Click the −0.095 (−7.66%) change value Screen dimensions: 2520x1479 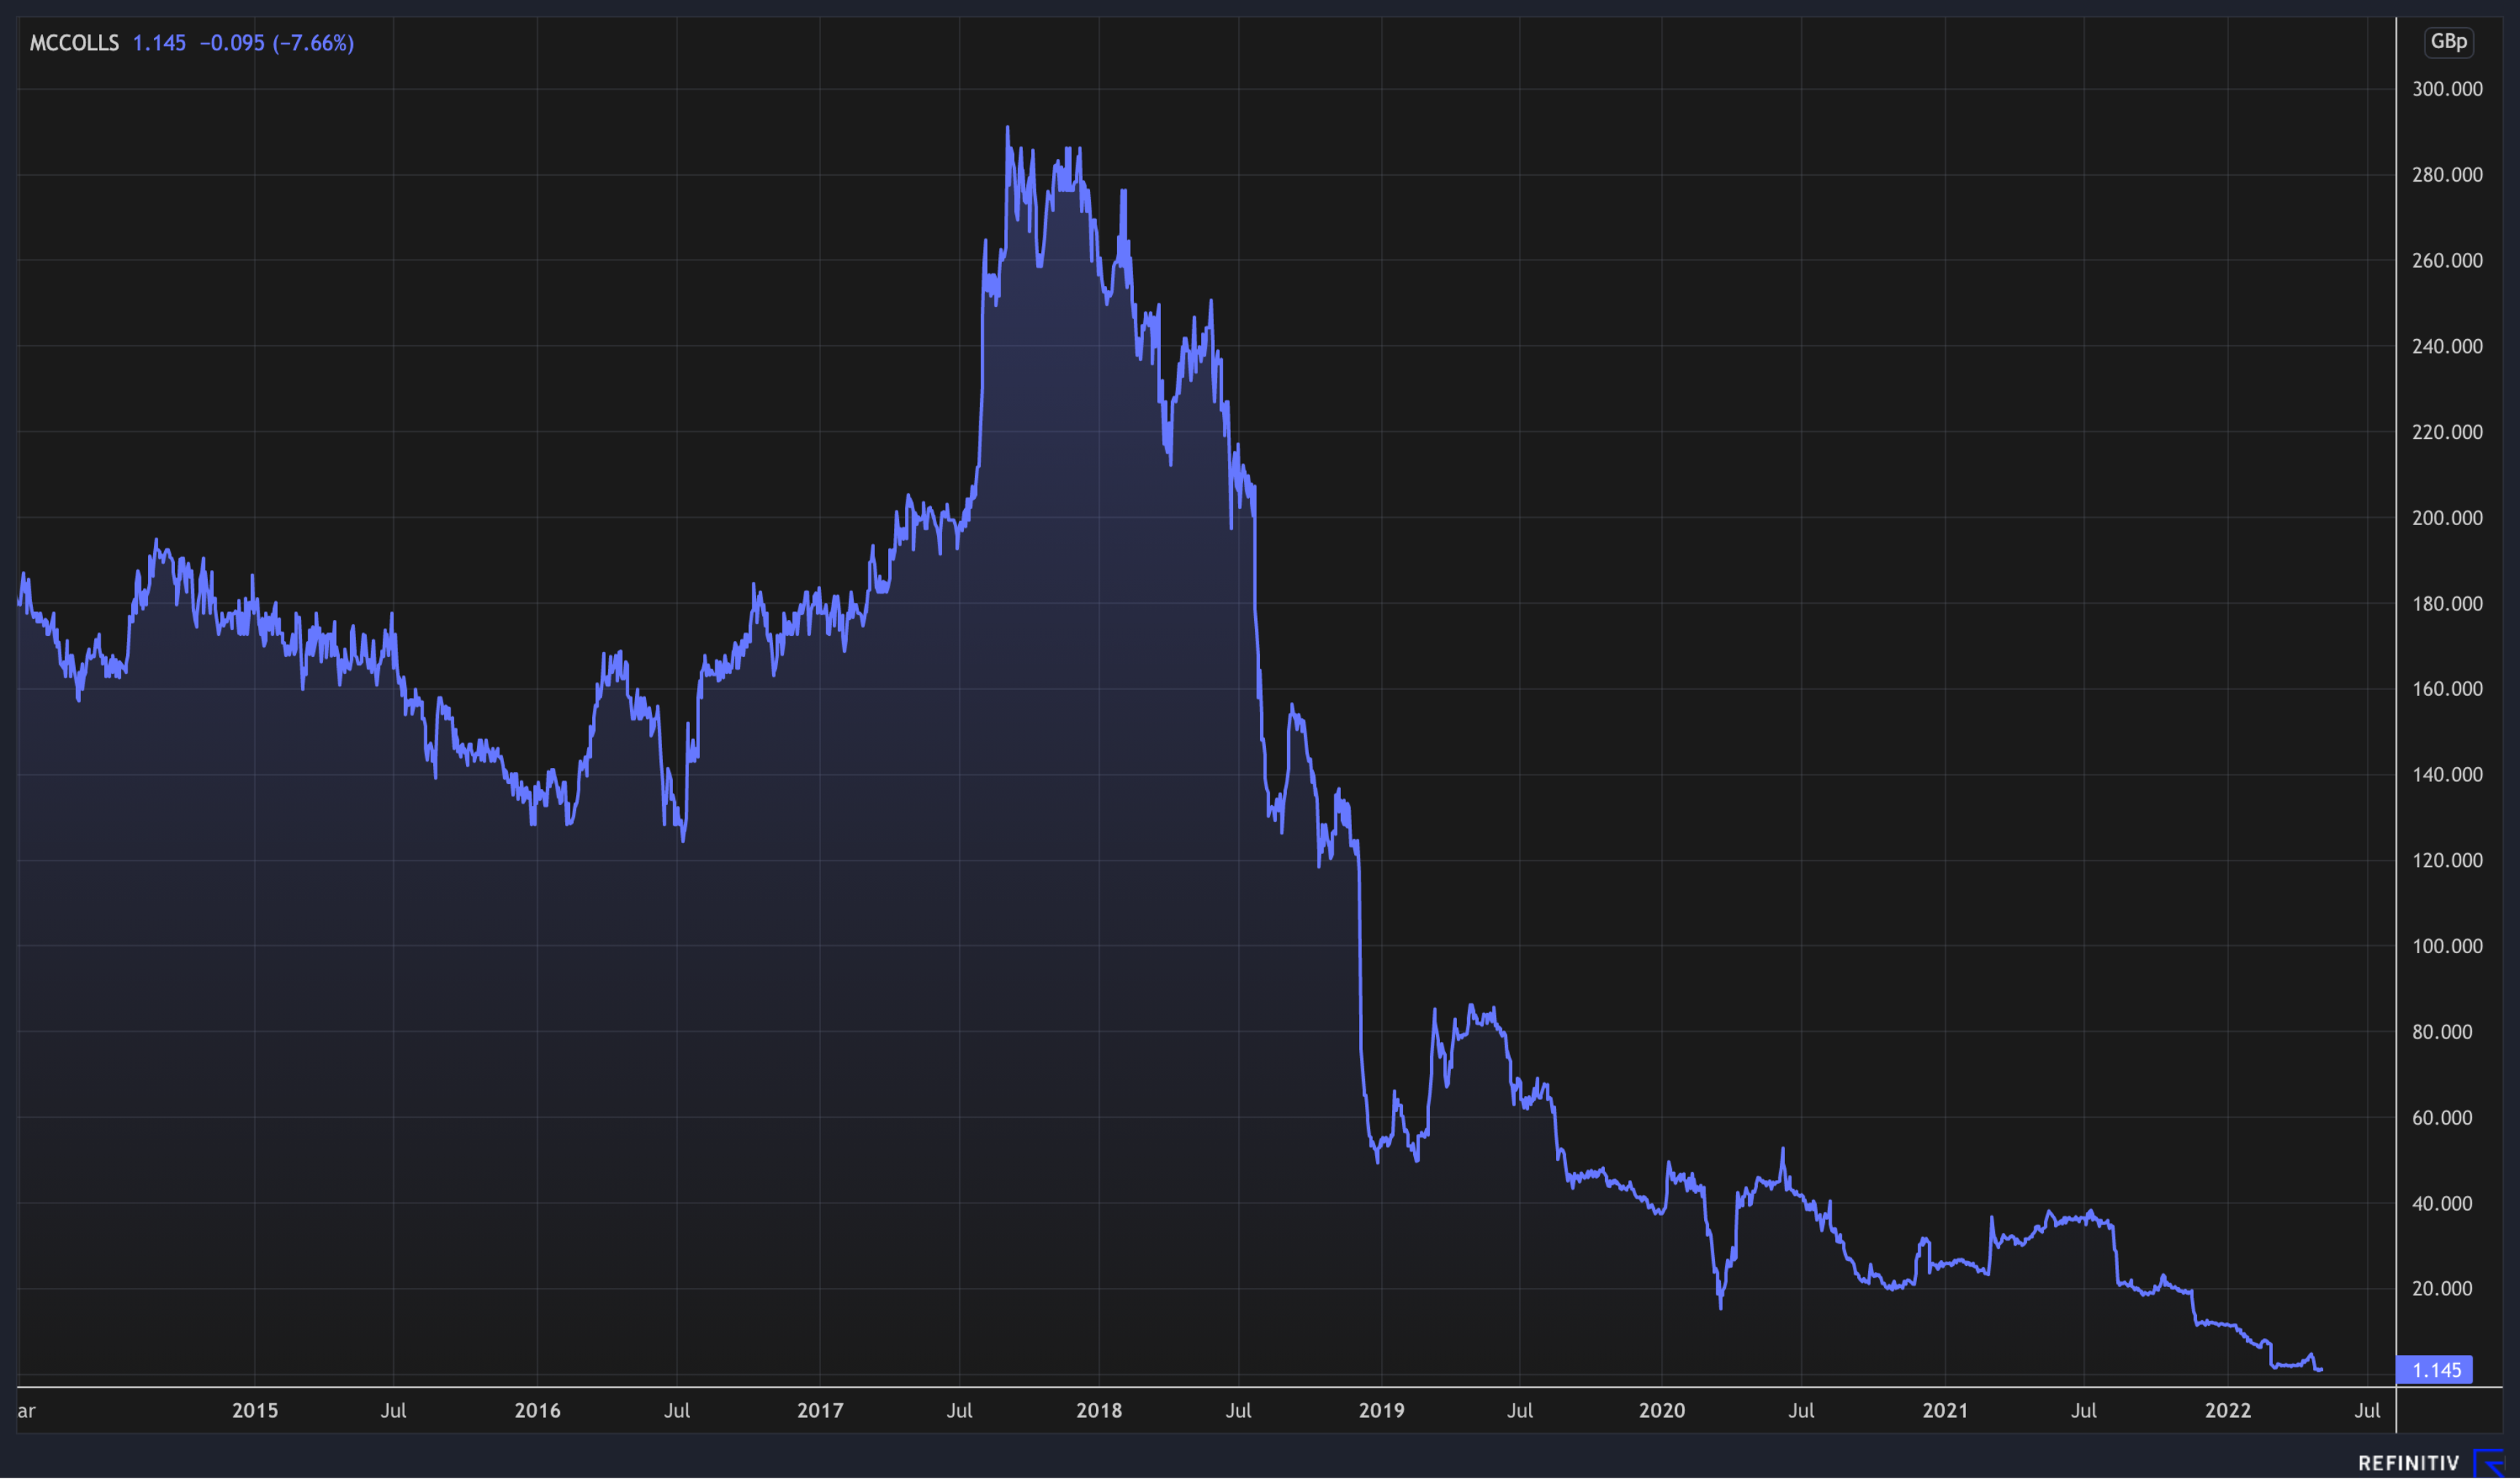coord(277,43)
